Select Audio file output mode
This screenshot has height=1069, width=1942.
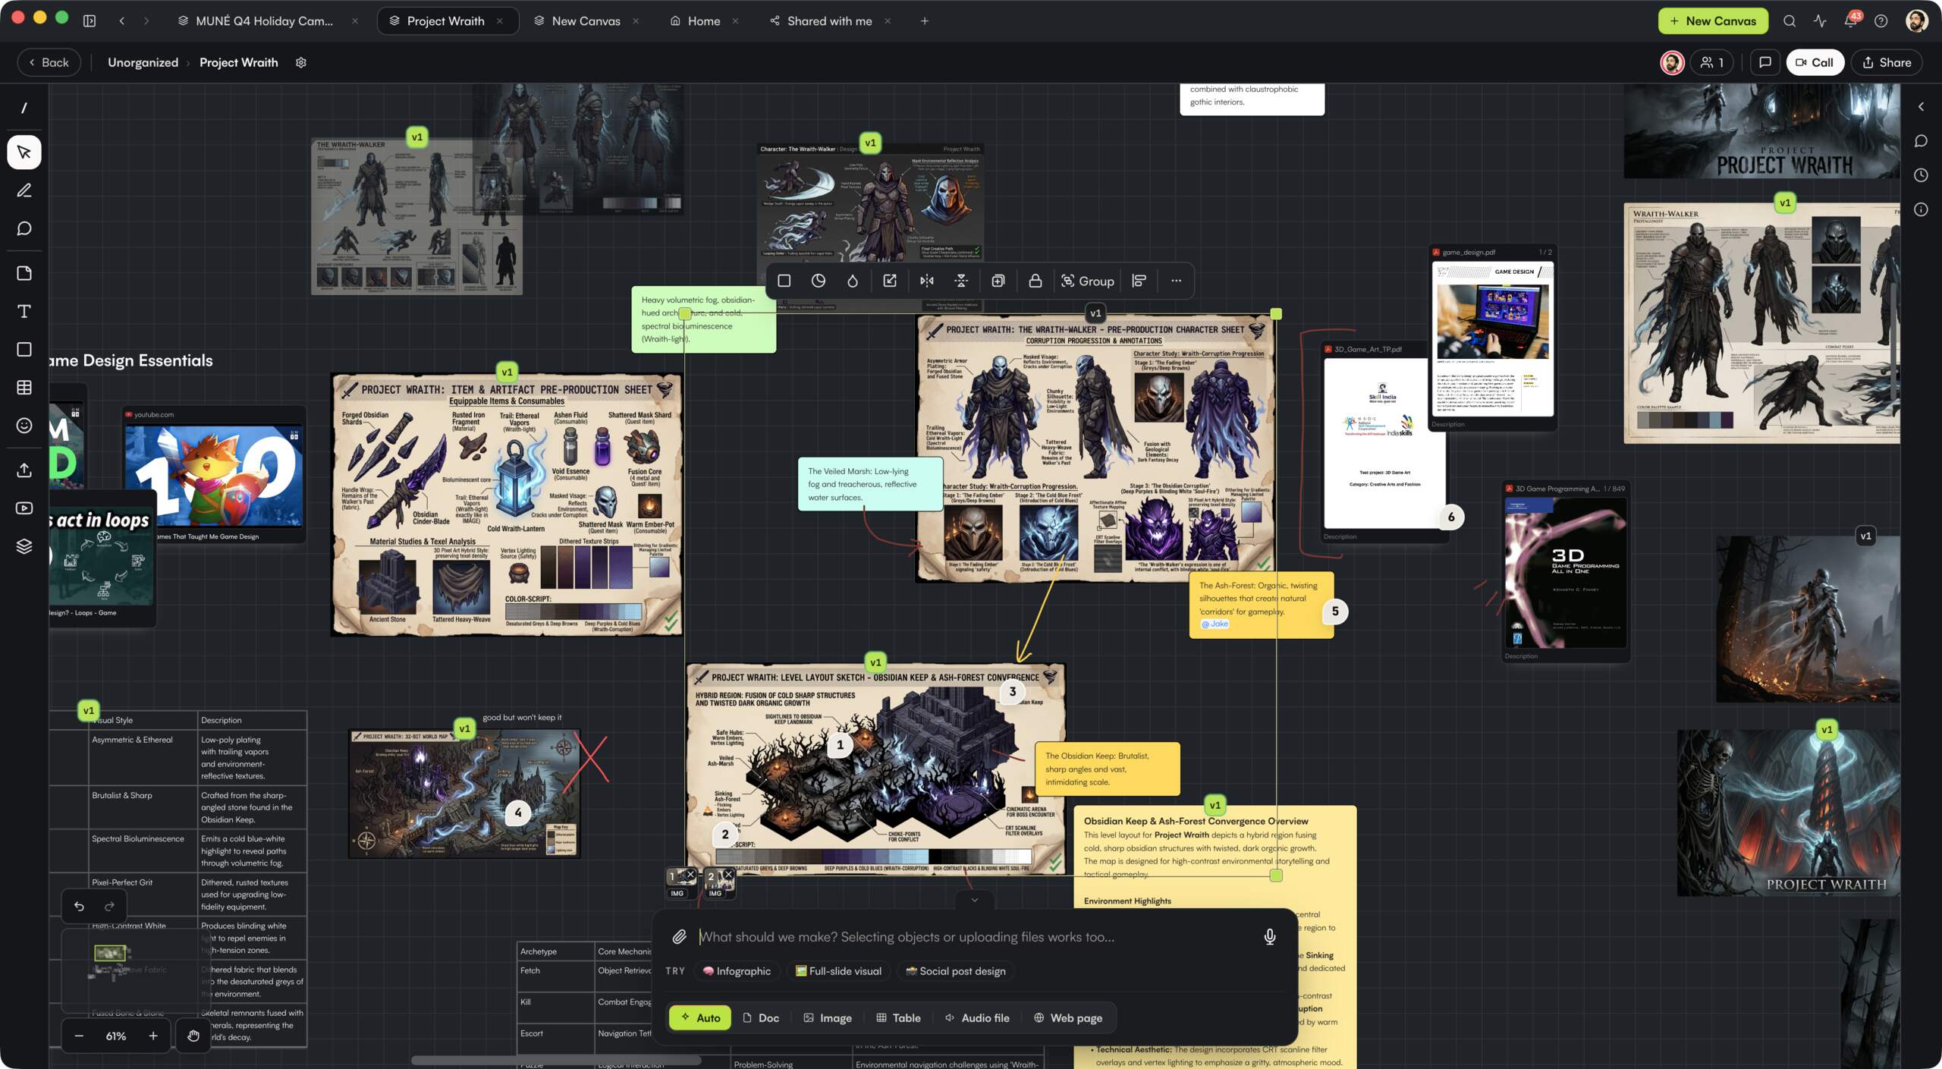click(977, 1018)
